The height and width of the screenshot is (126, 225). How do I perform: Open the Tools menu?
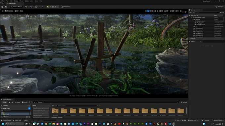tap(22, 1)
